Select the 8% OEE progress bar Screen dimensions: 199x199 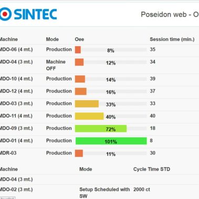[111, 50]
